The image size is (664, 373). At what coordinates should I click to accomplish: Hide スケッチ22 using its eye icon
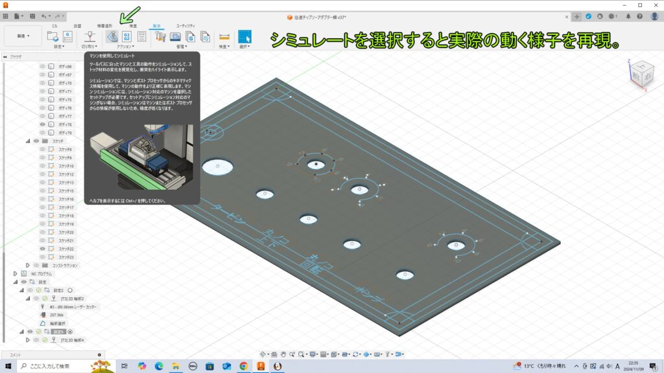[42, 249]
